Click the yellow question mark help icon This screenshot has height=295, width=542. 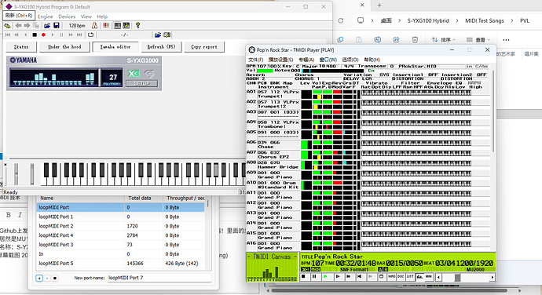[137, 26]
